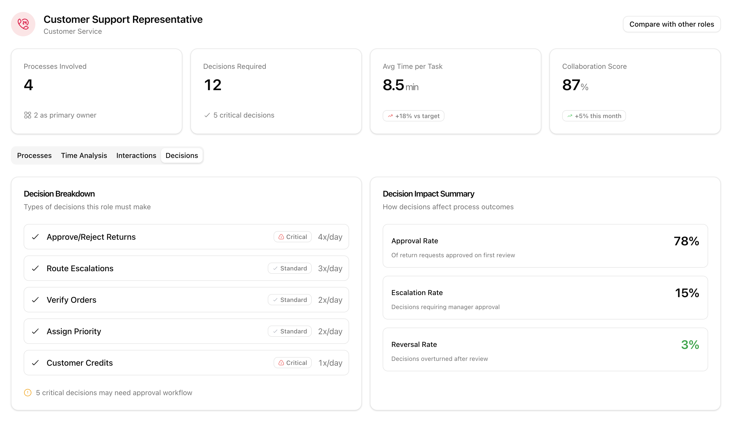Click the checkmark next to Assign Priority
730x434 pixels.
point(35,331)
